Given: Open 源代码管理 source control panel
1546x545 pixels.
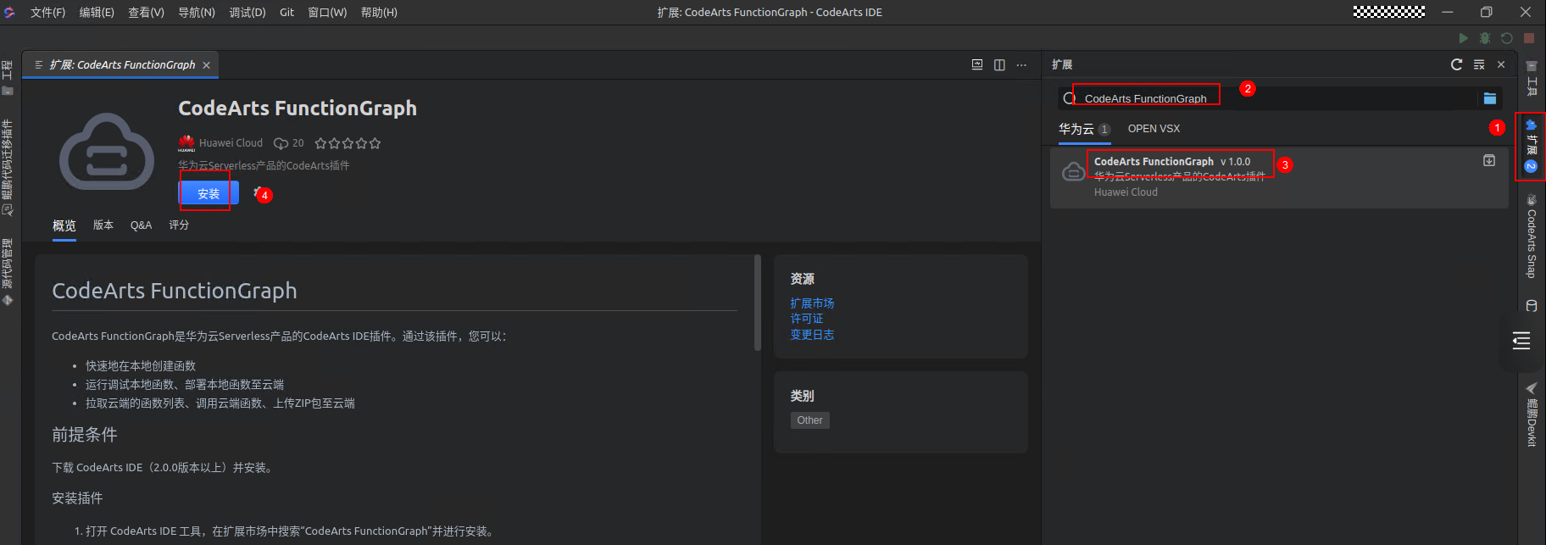Looking at the screenshot, I should click(x=7, y=272).
